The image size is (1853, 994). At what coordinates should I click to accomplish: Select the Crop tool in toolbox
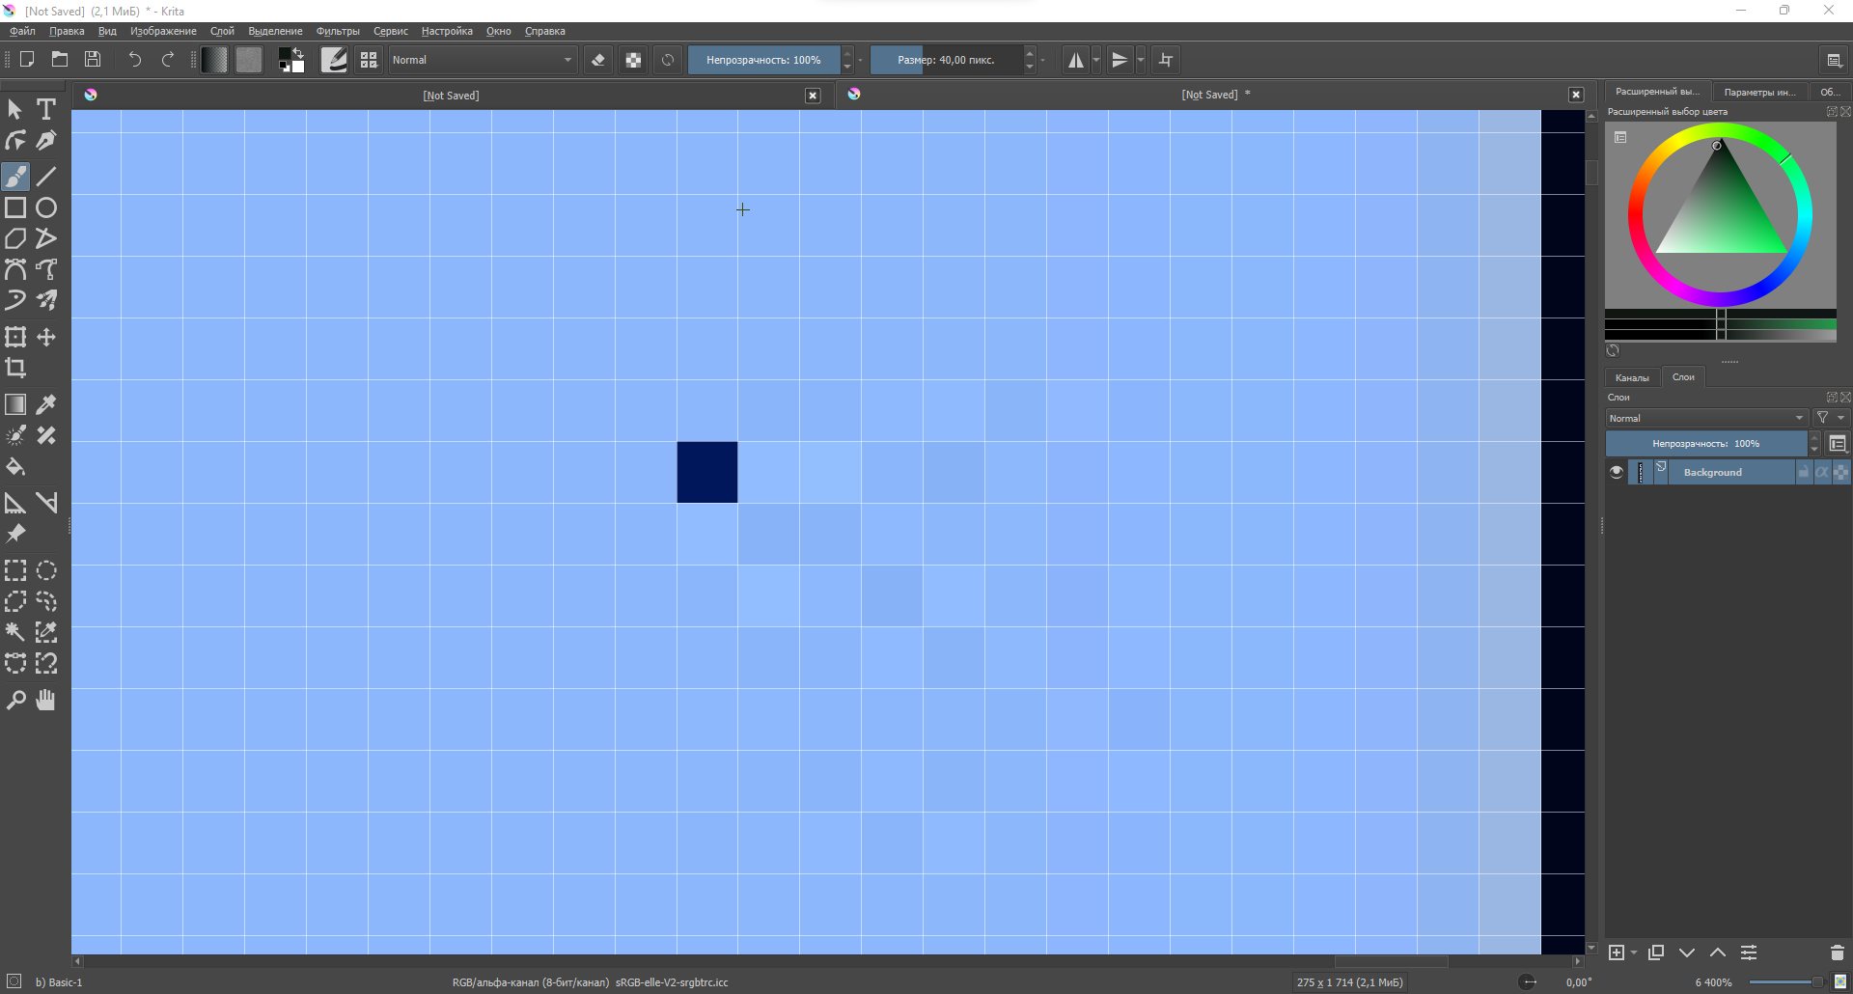pos(15,368)
